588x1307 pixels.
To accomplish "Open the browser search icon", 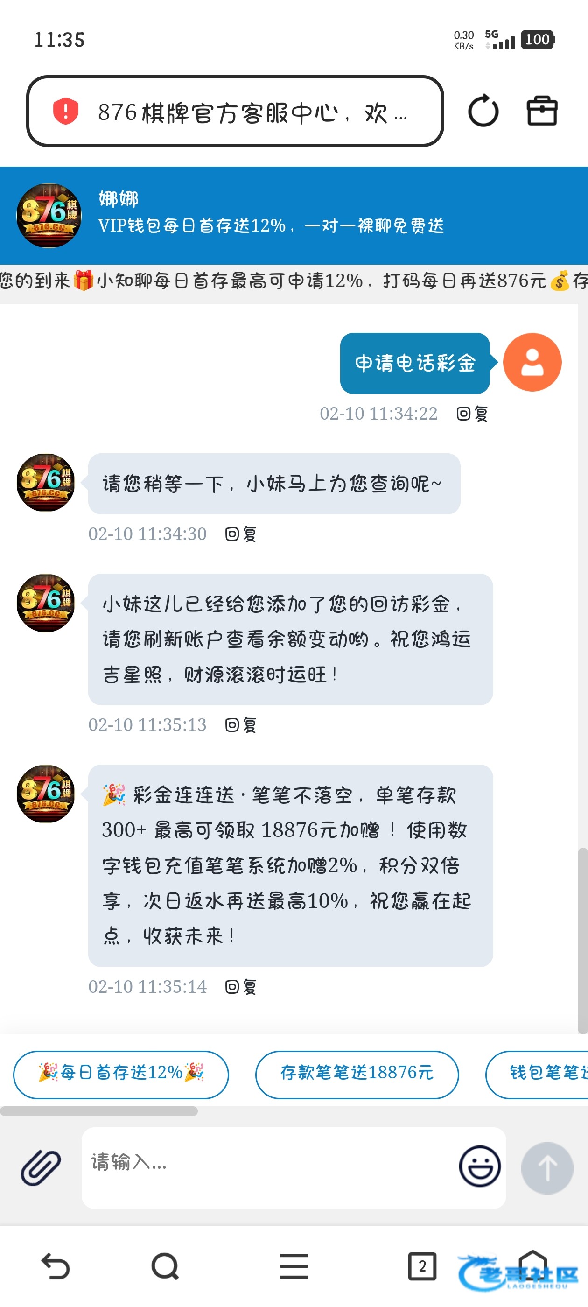I will tap(165, 1267).
